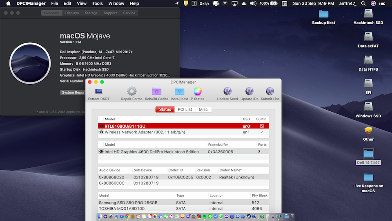Open the P States tool
This screenshot has height=221, width=392.
pyautogui.click(x=198, y=92)
